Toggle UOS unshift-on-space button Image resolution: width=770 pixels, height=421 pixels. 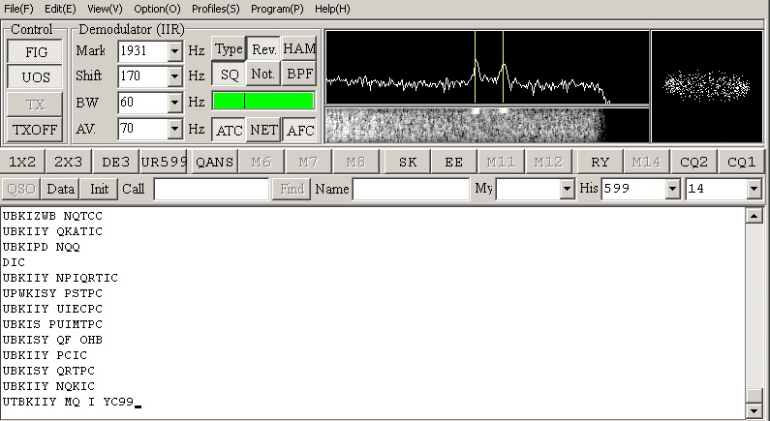tap(35, 77)
